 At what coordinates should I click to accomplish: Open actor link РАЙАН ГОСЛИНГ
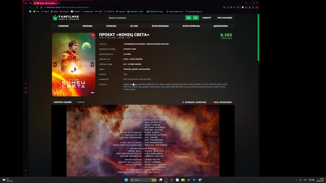tap(130, 84)
